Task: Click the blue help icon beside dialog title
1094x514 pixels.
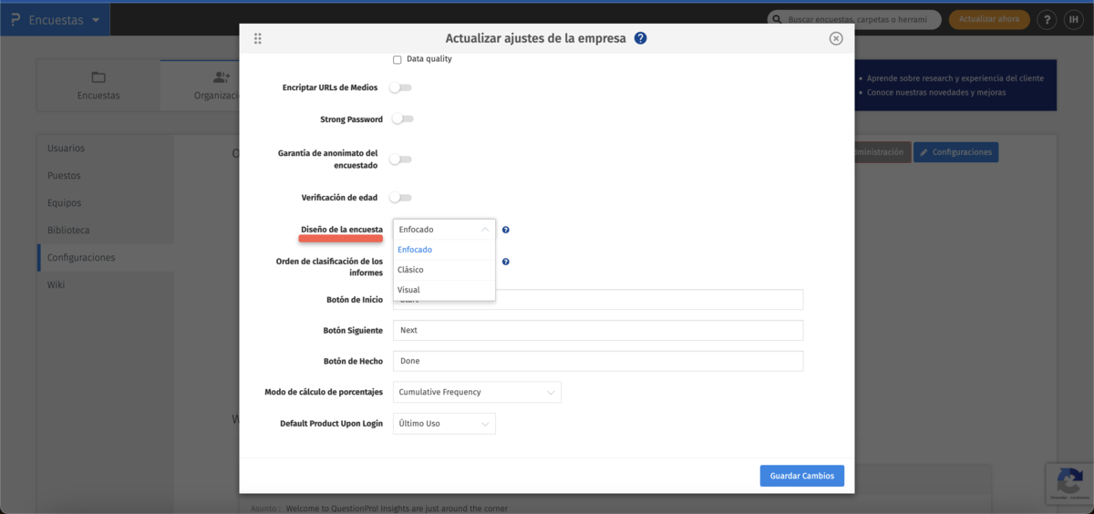Action: (x=641, y=38)
